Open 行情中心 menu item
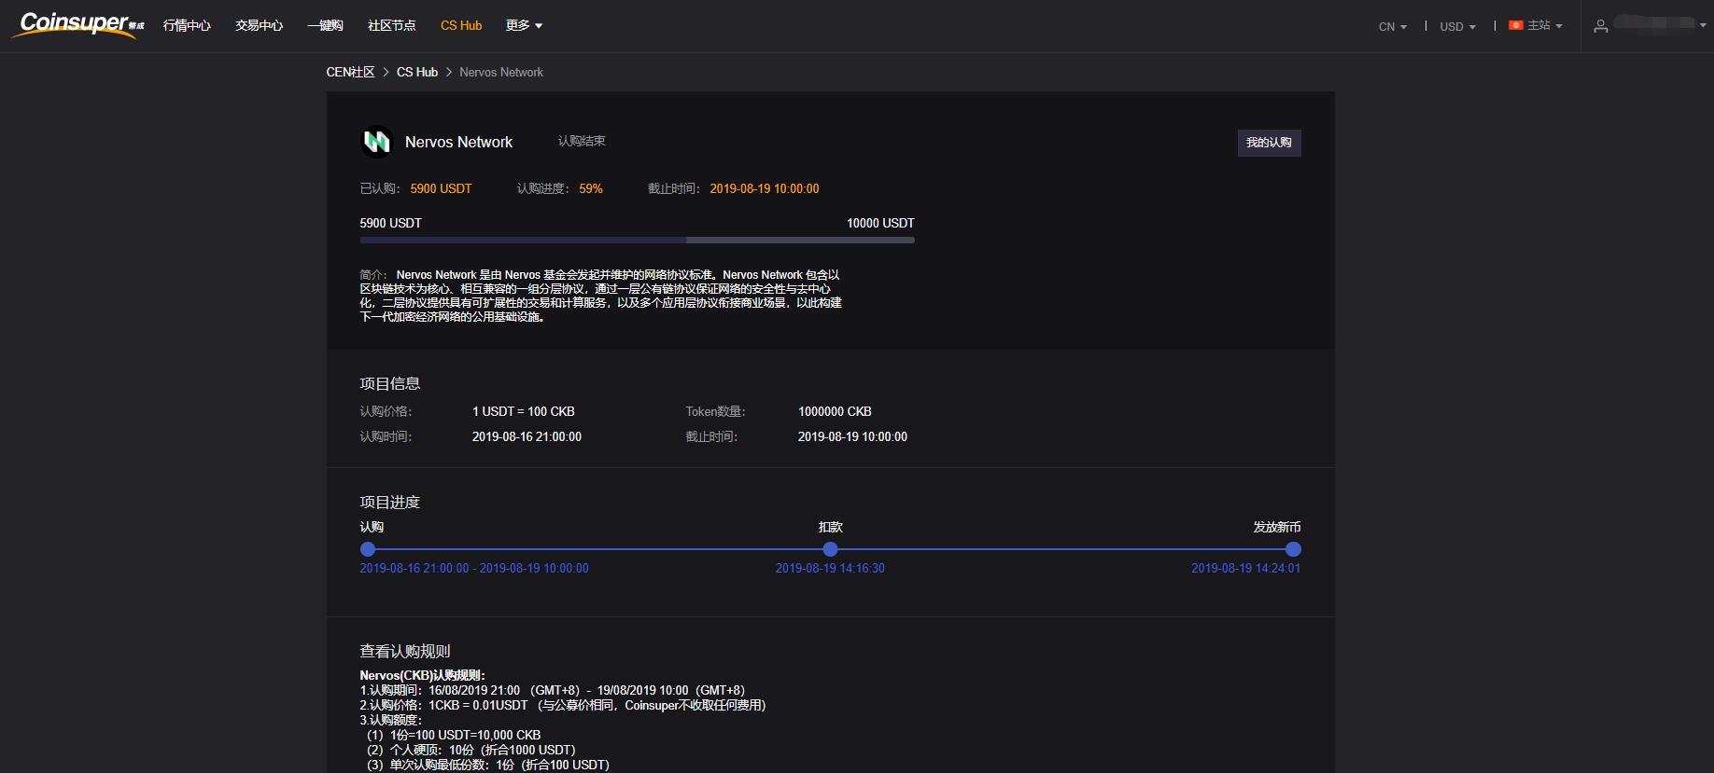Screen dimensions: 1714x773 187,26
